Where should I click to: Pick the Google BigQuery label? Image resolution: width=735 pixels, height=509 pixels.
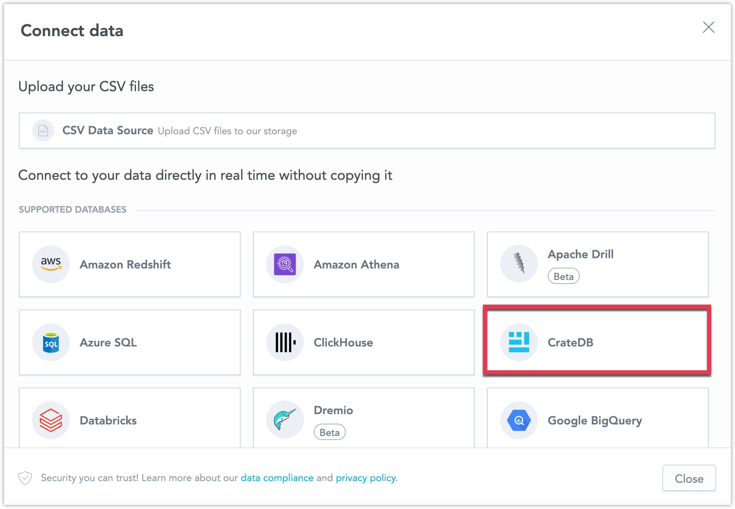pos(595,420)
